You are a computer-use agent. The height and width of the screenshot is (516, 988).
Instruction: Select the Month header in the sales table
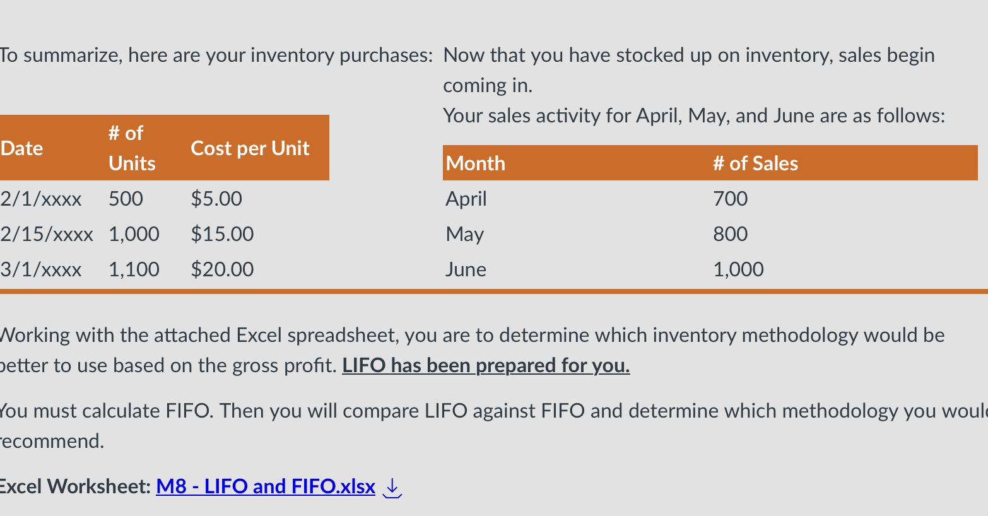pyautogui.click(x=475, y=163)
